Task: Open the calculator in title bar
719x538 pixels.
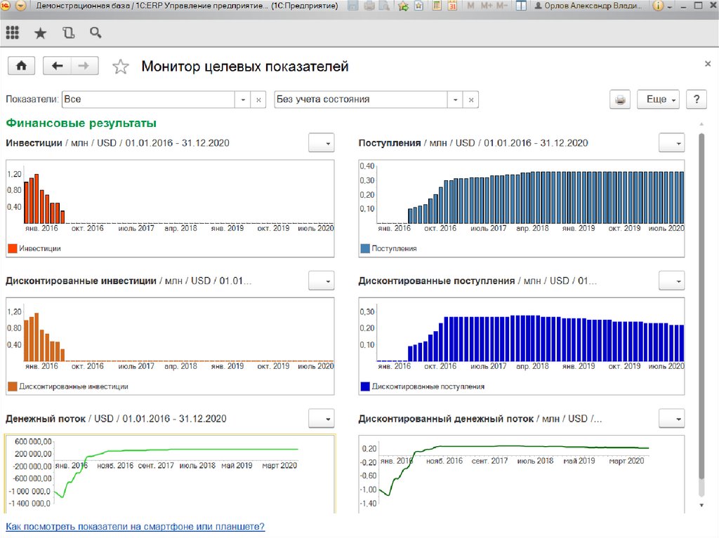Action: pyautogui.click(x=436, y=6)
